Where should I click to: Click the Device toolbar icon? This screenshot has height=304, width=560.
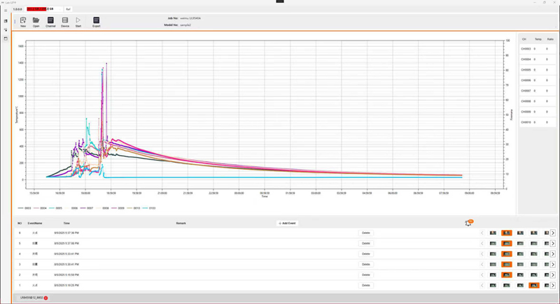65,22
